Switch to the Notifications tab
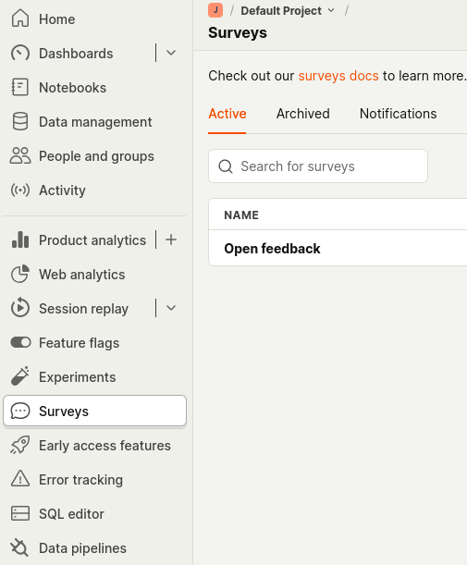 coord(399,114)
